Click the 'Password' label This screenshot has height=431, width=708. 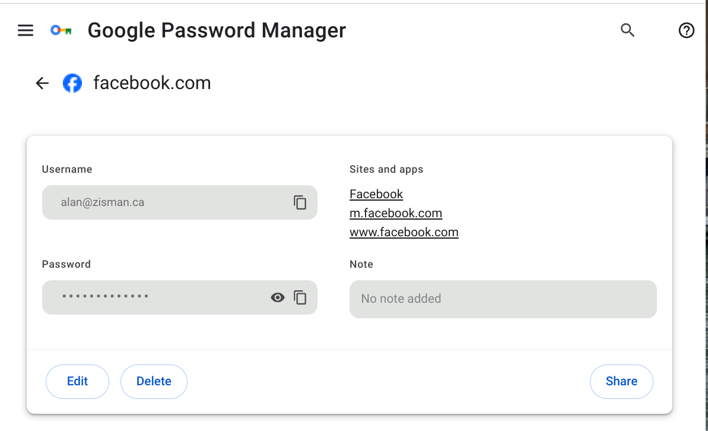point(66,264)
